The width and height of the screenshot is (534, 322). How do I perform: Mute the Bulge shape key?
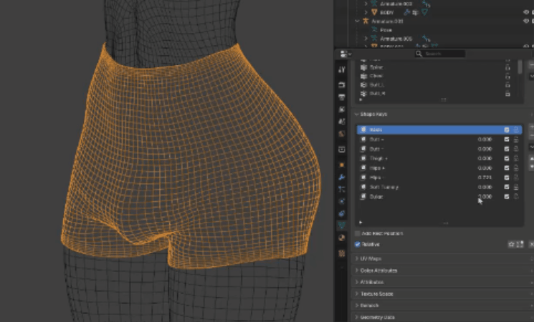507,197
